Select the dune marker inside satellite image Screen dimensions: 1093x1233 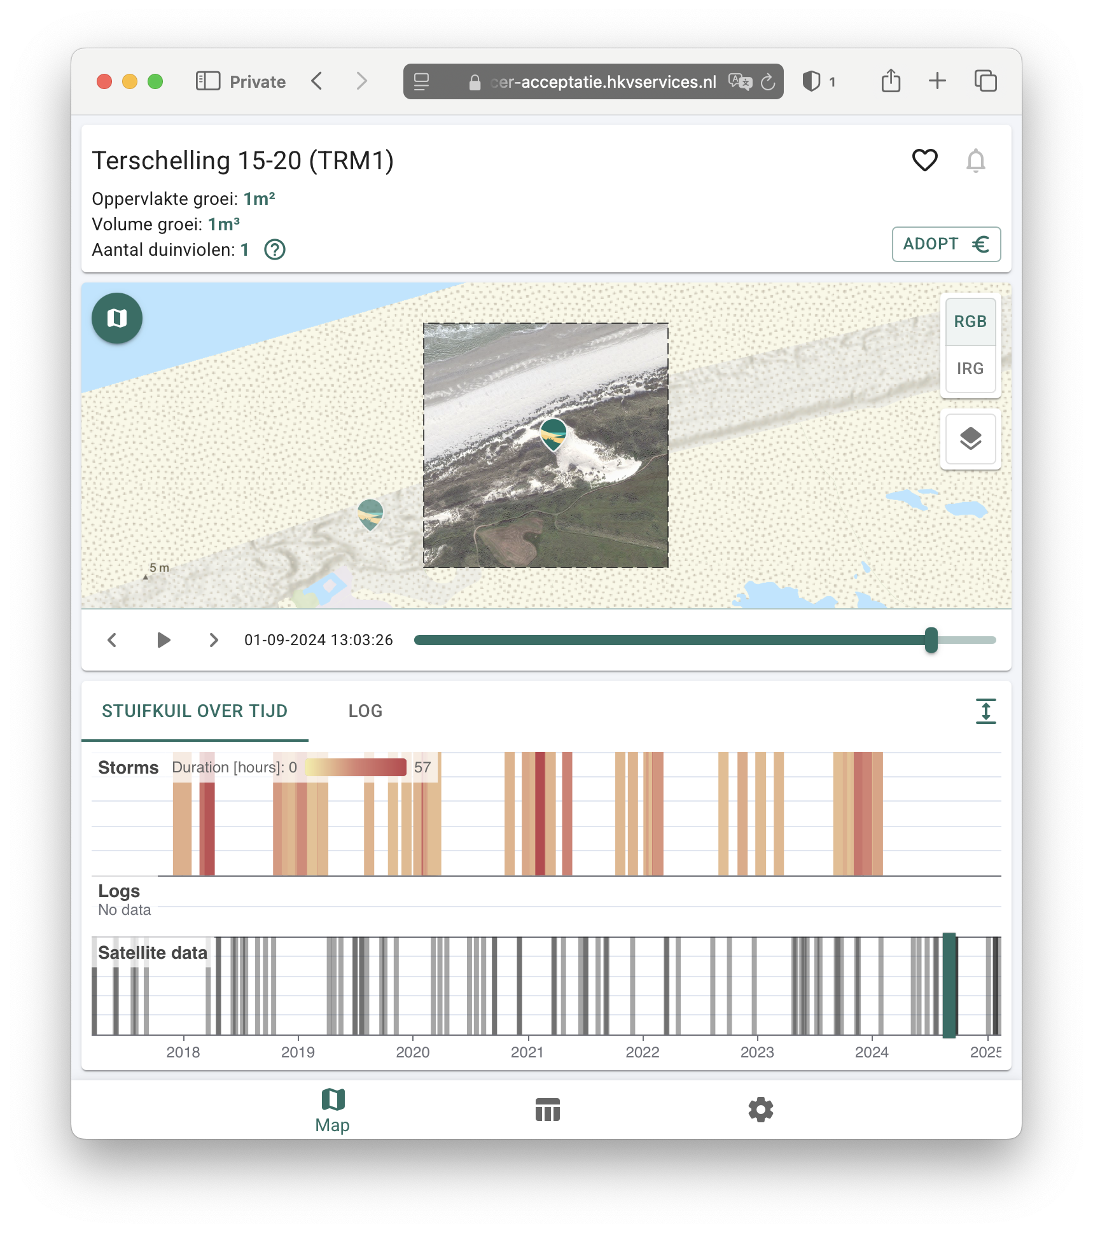[x=553, y=434]
